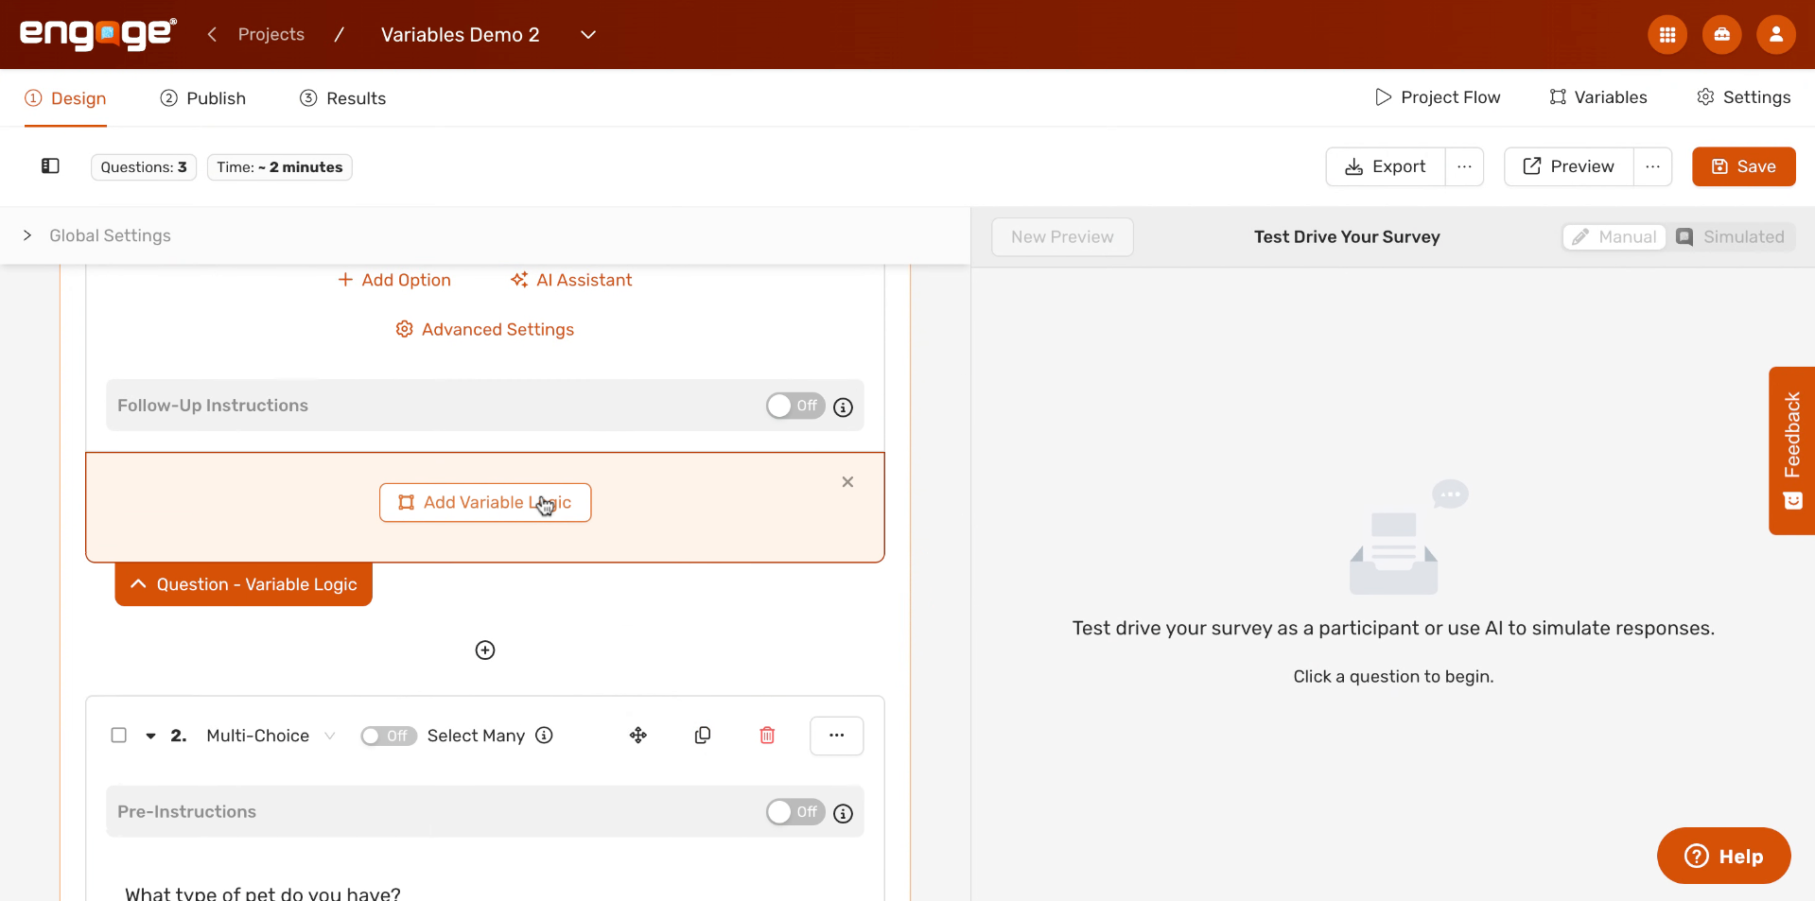Switch test drive to Manual mode
Image resolution: width=1815 pixels, height=901 pixels.
[1614, 236]
